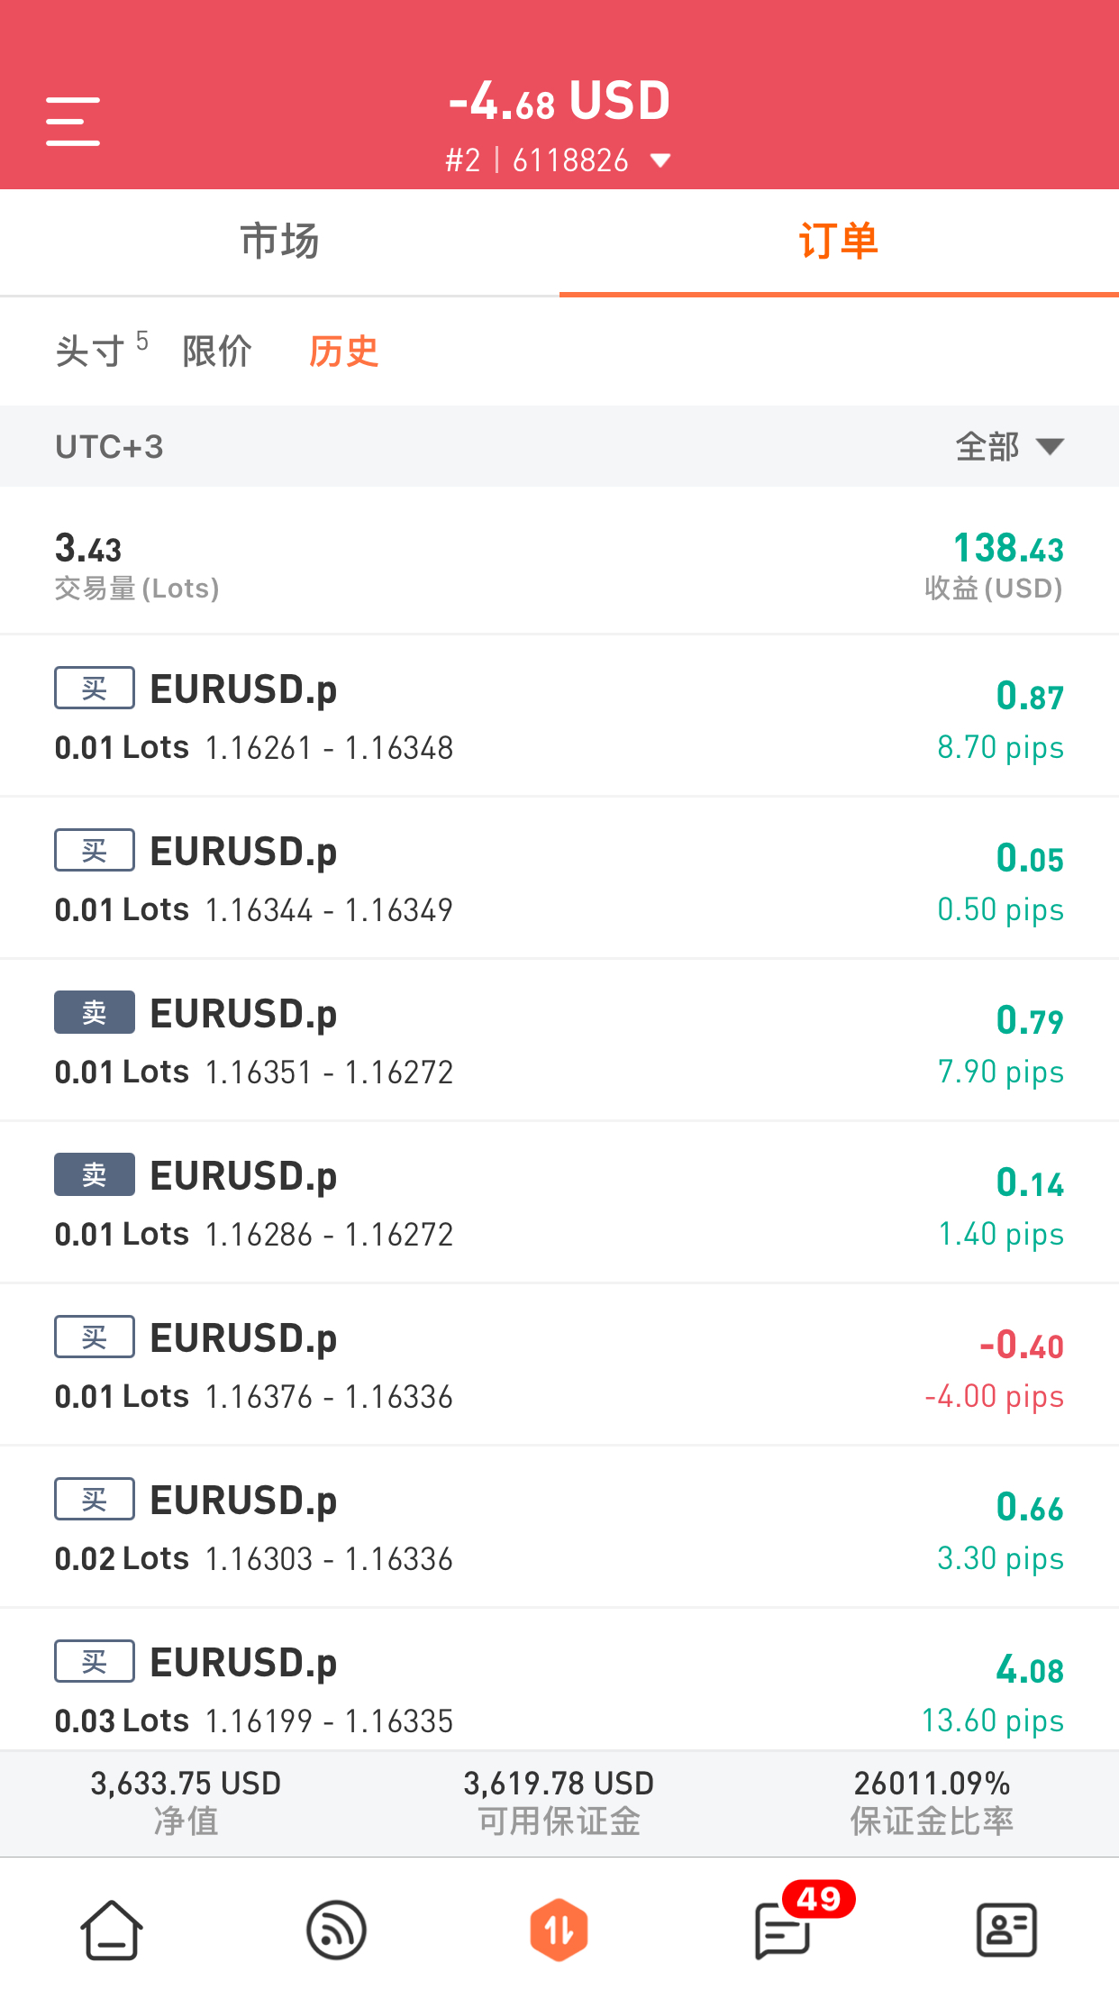Switch to the 限价 pending orders sub-tab
Screen dimensions: 1119x1990
click(217, 351)
